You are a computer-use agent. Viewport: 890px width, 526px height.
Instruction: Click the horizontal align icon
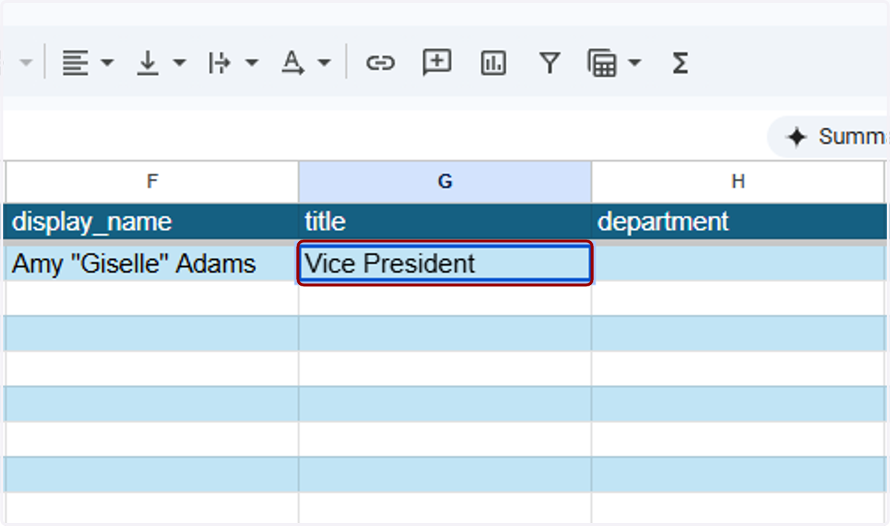(76, 63)
